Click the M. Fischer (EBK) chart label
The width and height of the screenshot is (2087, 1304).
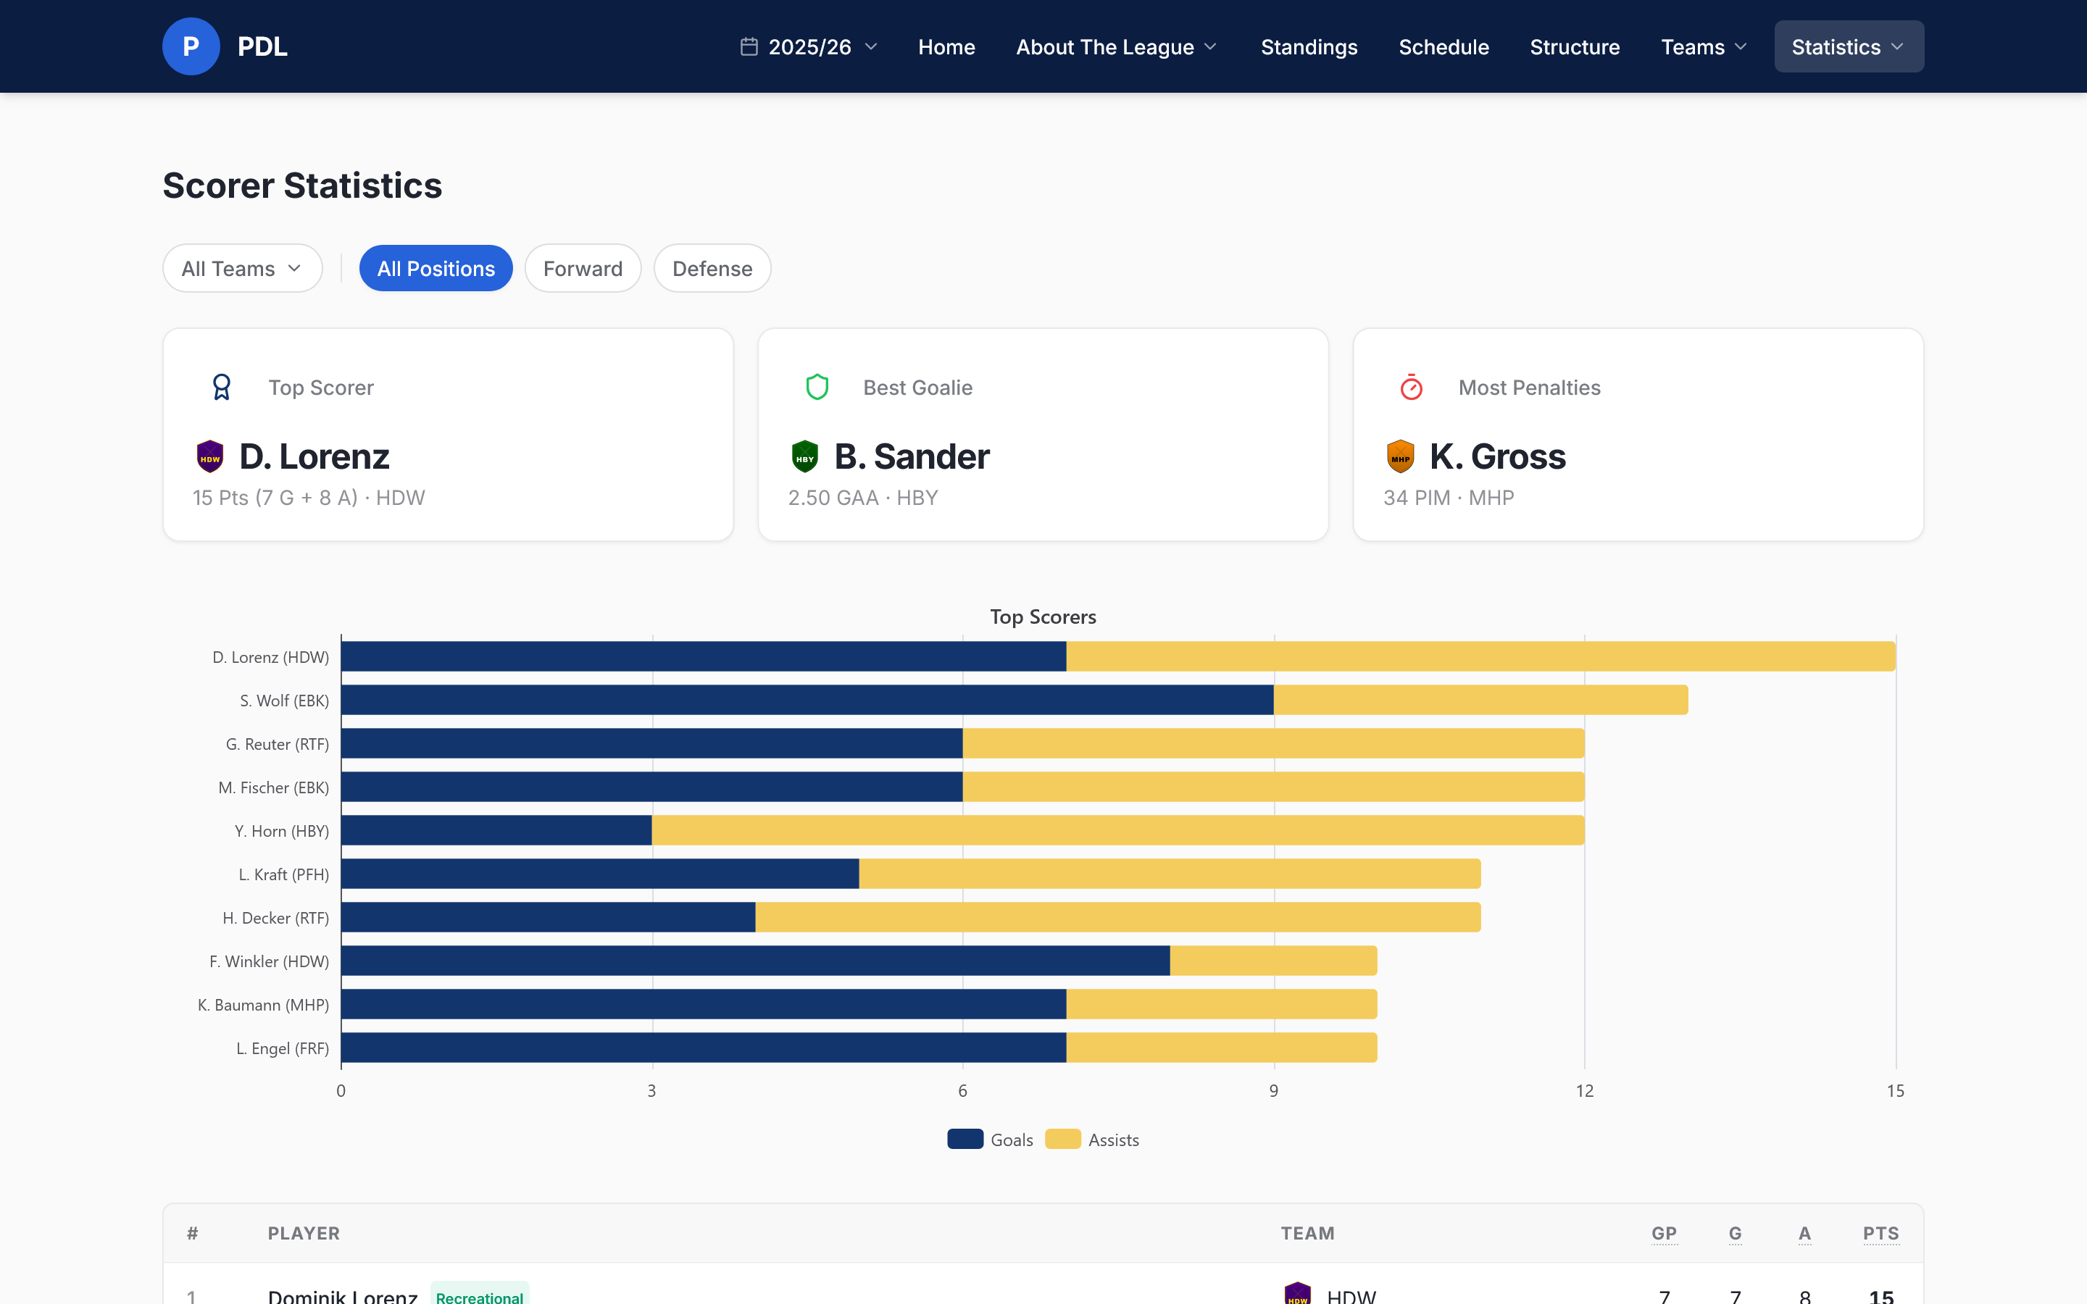[x=273, y=787]
